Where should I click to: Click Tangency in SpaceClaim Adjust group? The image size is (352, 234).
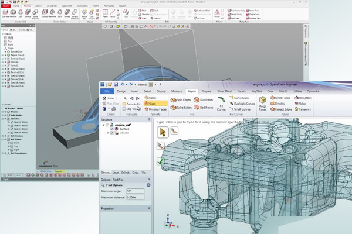coord(303,109)
